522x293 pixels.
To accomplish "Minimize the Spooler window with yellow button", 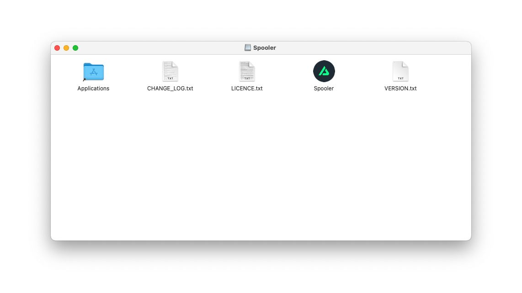I will click(x=66, y=48).
